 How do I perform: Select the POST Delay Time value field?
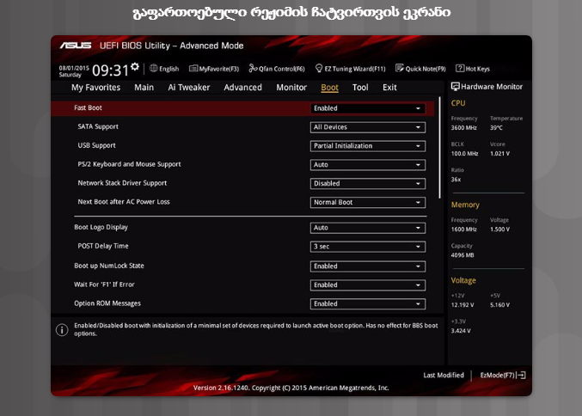[x=367, y=247]
